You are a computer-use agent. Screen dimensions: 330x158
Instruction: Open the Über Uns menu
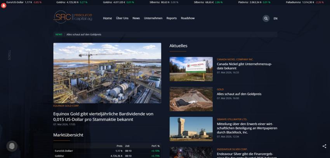click(x=122, y=18)
